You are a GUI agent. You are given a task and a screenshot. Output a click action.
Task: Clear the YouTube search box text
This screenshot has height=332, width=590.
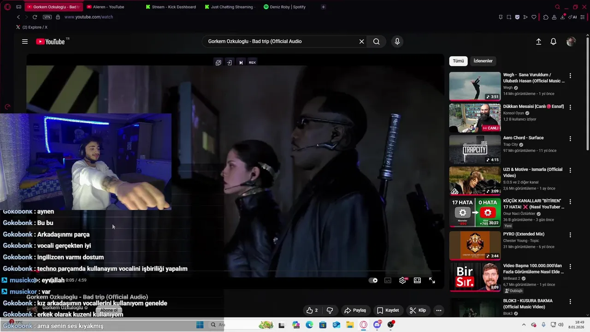pyautogui.click(x=361, y=41)
